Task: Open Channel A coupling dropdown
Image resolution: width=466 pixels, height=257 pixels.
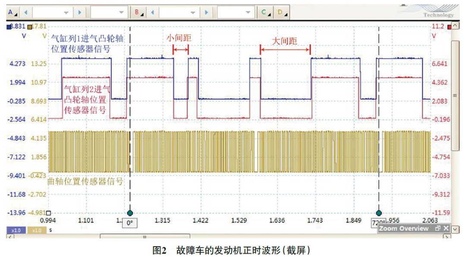Action: pos(109,13)
